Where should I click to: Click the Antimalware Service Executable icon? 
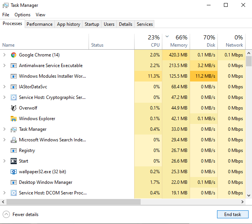point(14,66)
